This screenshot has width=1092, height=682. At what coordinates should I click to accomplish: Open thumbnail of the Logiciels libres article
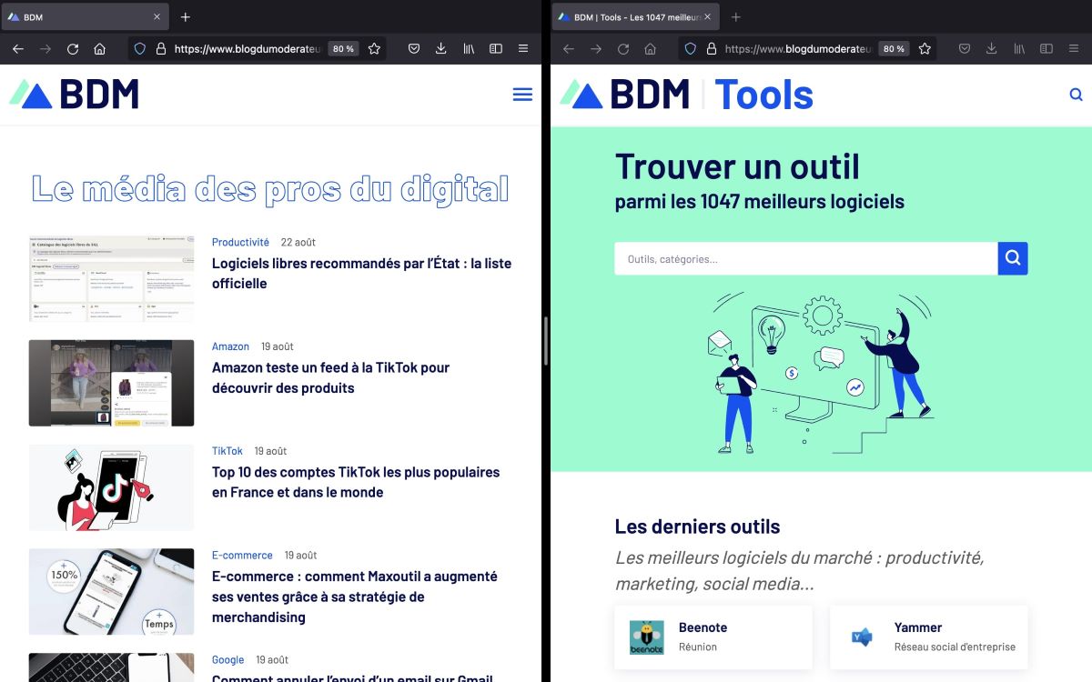click(x=111, y=279)
